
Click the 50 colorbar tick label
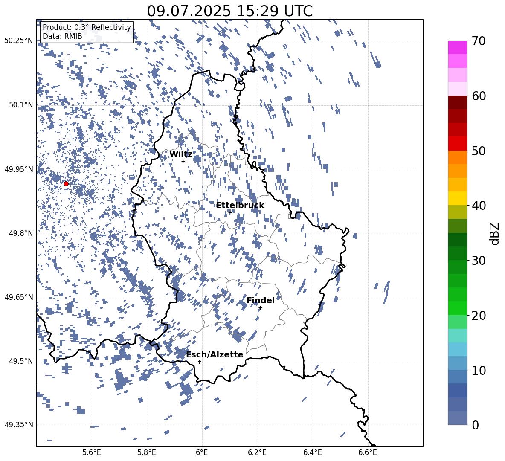pos(479,151)
